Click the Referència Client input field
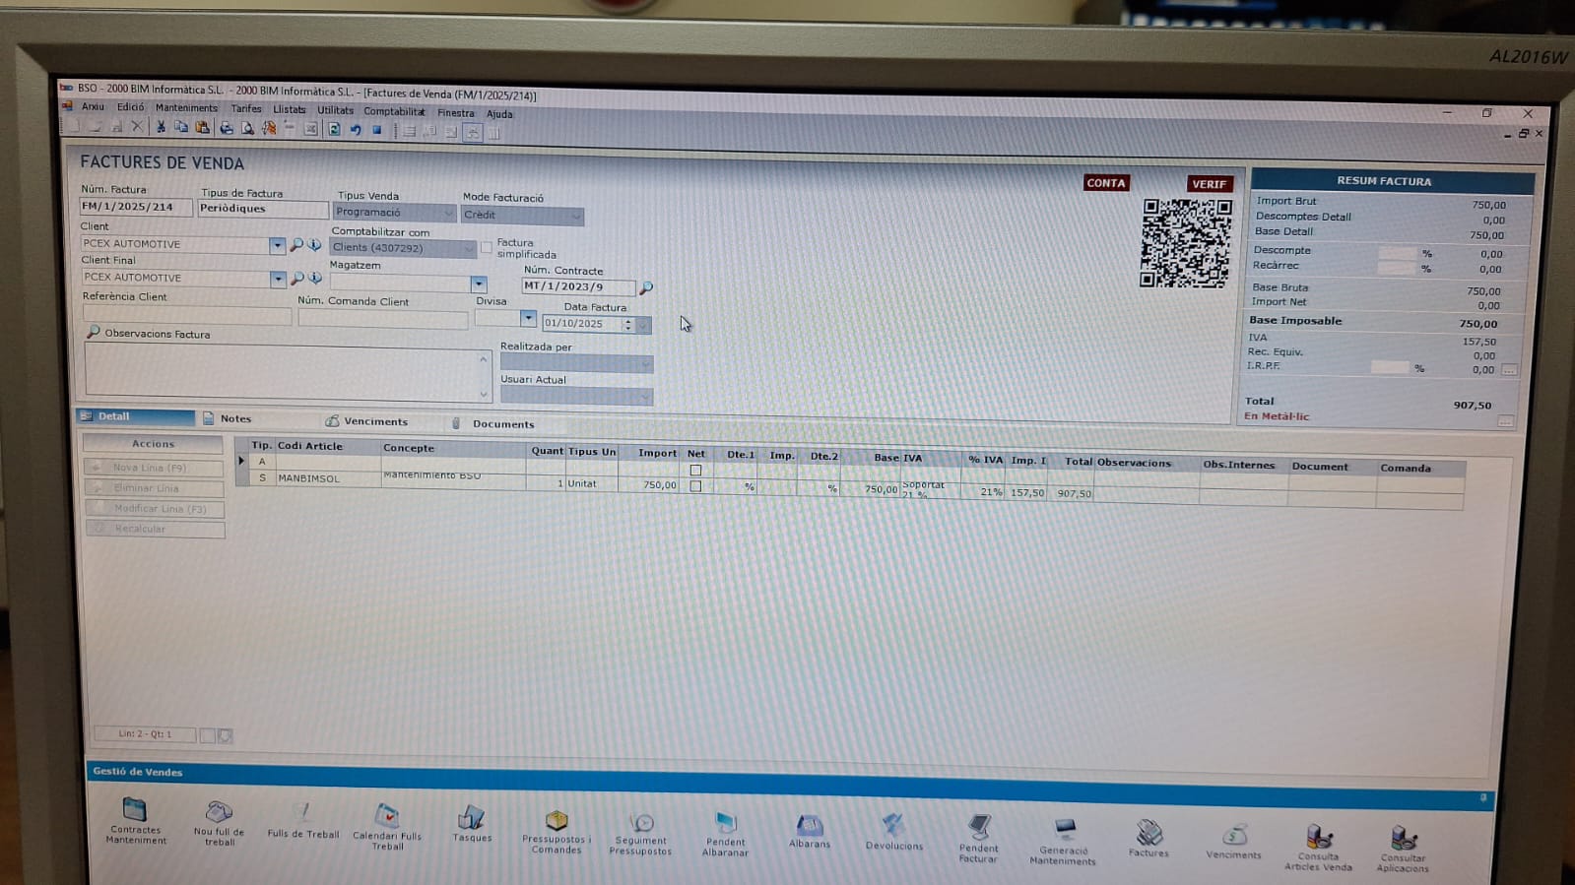This screenshot has height=885, width=1575. coord(186,316)
